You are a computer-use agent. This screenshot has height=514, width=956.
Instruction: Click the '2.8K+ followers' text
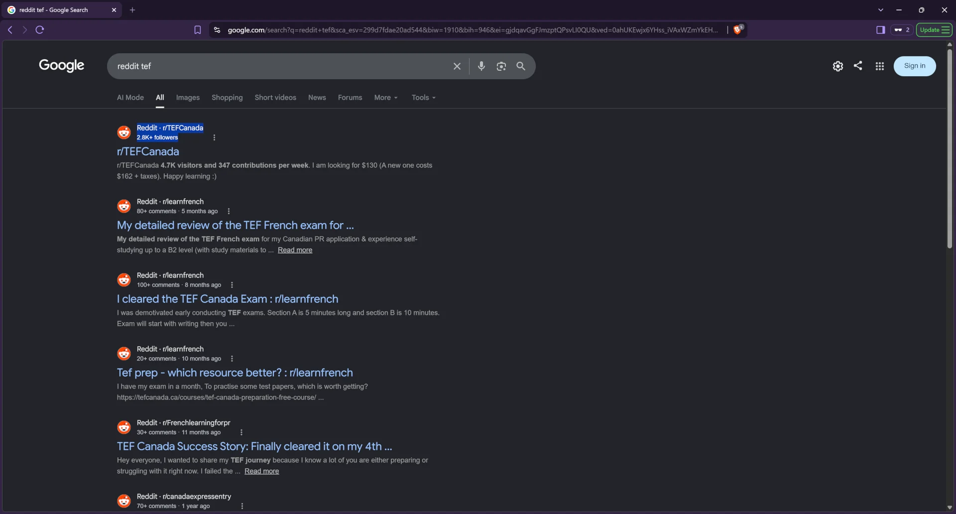click(157, 137)
